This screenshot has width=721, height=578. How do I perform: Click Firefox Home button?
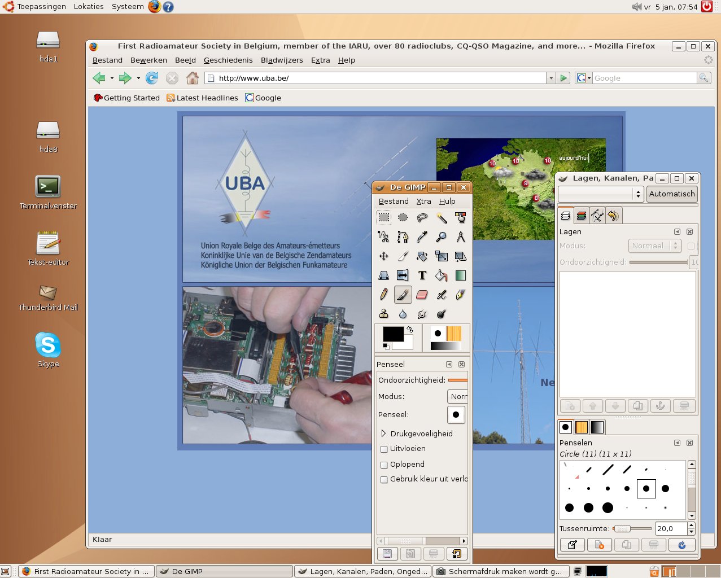coord(193,78)
